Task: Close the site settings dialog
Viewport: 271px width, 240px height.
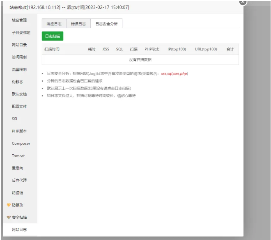Action: [243, 2]
